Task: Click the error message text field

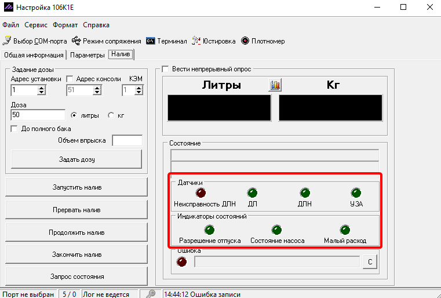Action: [x=277, y=261]
